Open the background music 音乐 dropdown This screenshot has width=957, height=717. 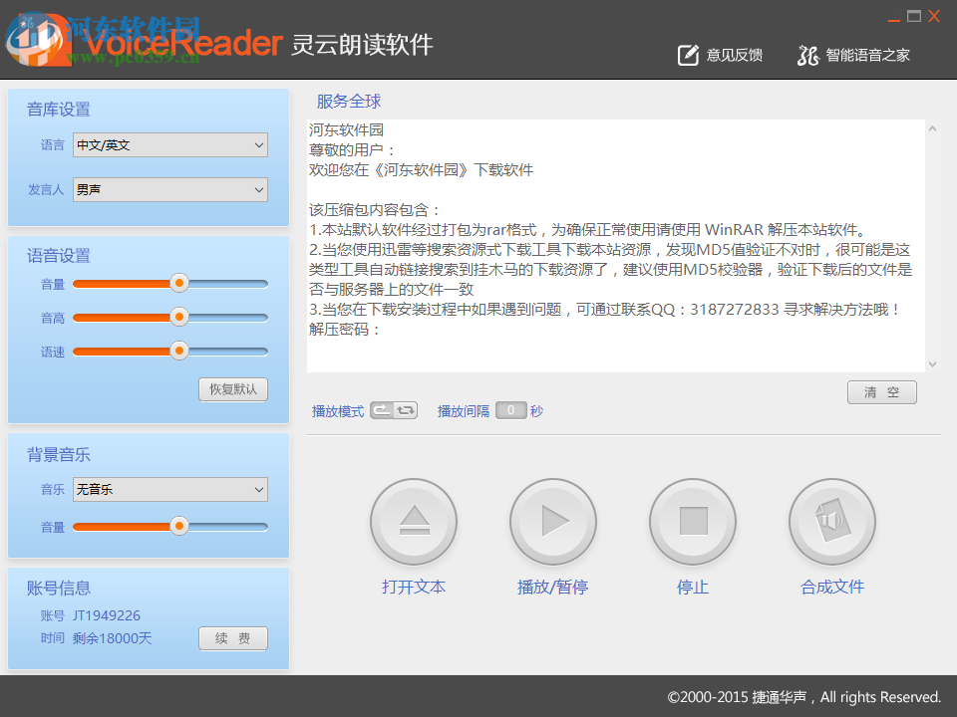169,489
